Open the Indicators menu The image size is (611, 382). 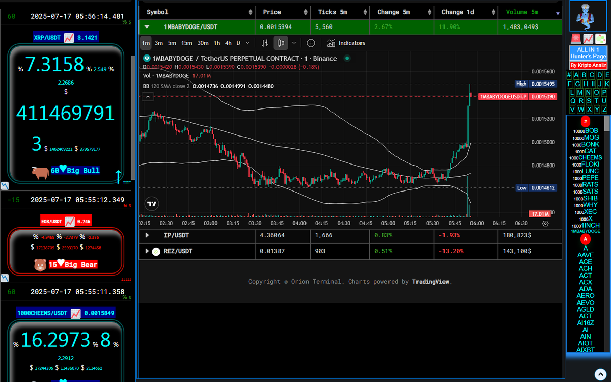tap(346, 43)
